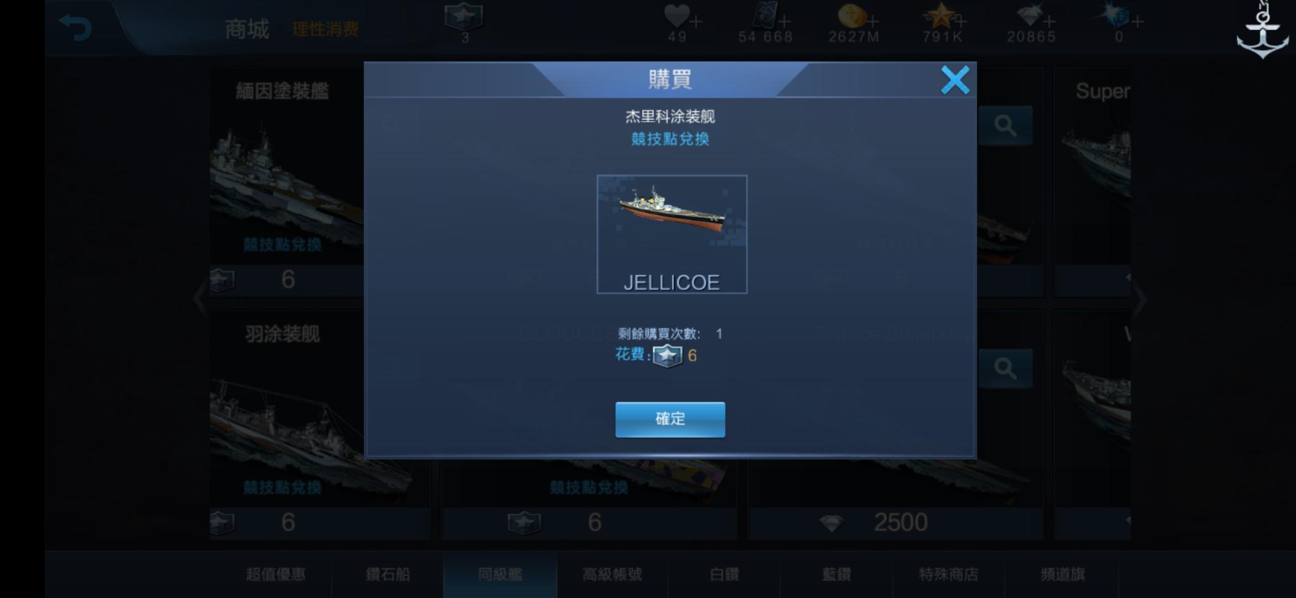Go to next shop page arrow
Image resolution: width=1296 pixels, height=598 pixels.
(1139, 299)
